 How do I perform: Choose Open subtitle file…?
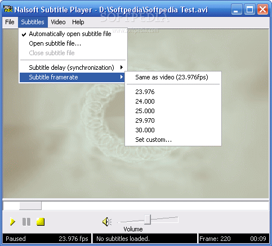pos(73,43)
